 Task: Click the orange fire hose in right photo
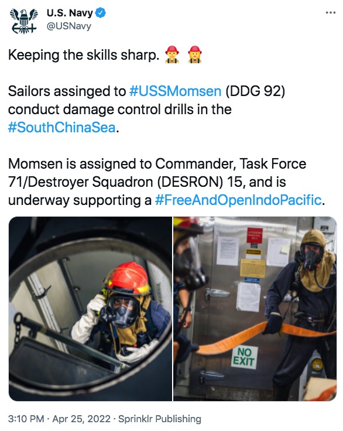pyautogui.click(x=264, y=336)
